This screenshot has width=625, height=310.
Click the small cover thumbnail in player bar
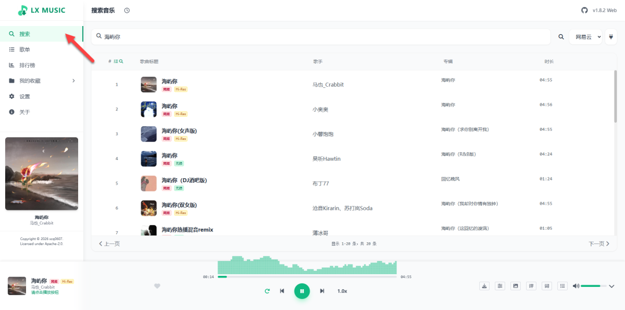coord(17,286)
